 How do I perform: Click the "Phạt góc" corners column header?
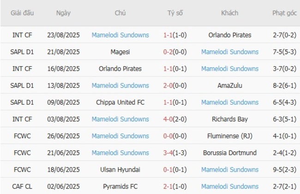284,13
